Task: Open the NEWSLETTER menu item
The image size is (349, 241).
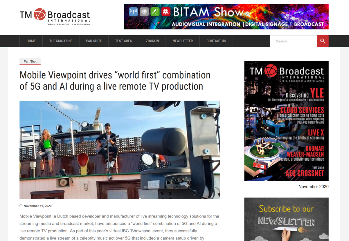Action: [183, 41]
